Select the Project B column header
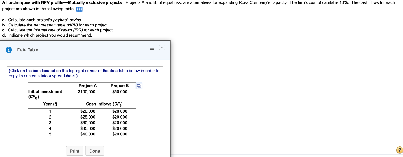Viewport: 403px width, 157px height. [x=120, y=86]
